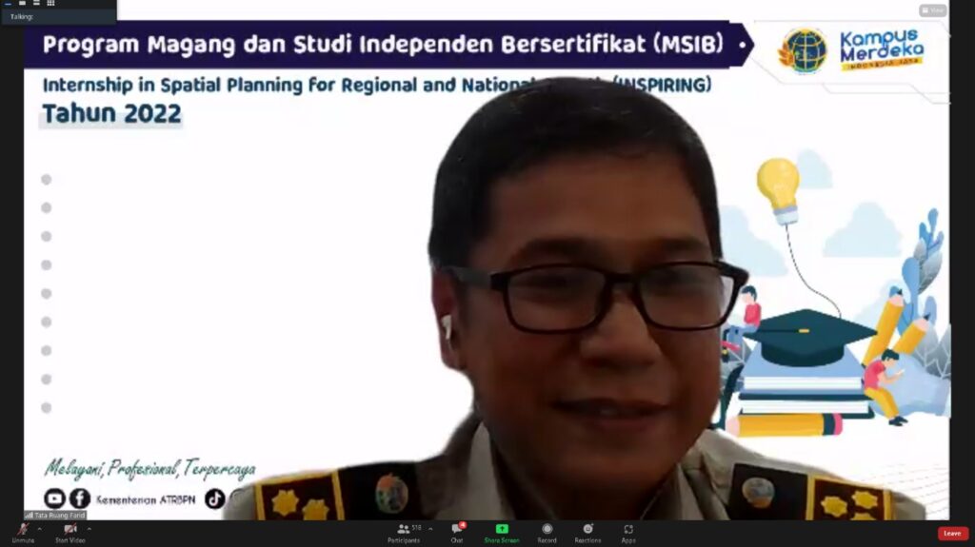Open the Reactions menu

[587, 531]
